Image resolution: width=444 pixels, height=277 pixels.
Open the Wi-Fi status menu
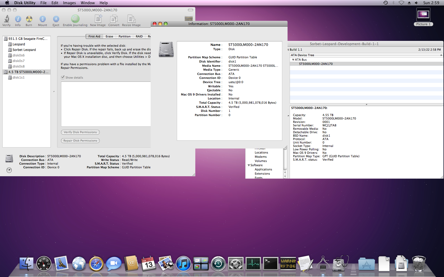[401, 3]
